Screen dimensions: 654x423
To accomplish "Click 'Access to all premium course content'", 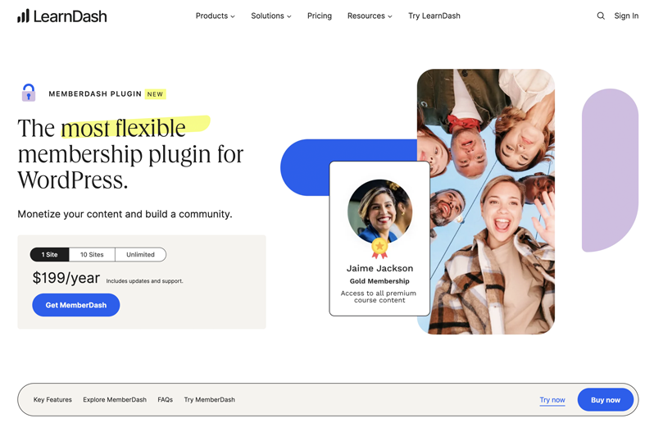I will click(379, 297).
